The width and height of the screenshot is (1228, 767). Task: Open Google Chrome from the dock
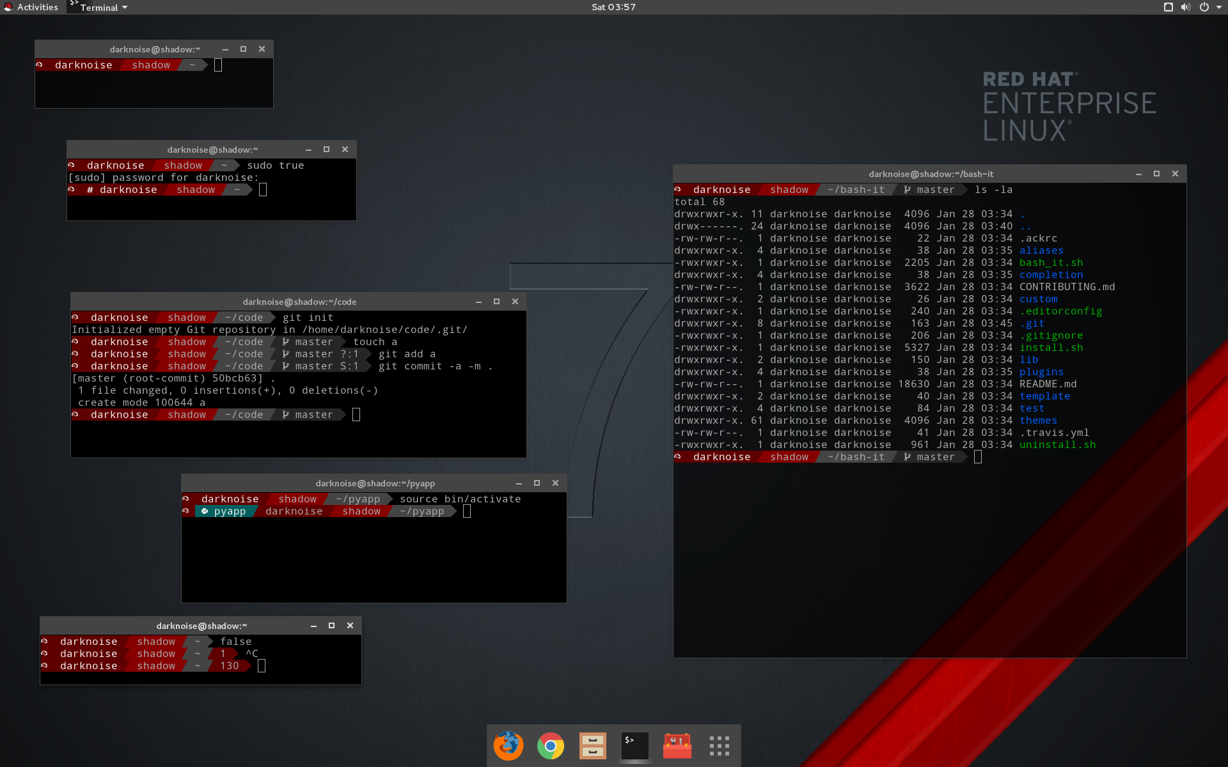(x=550, y=746)
